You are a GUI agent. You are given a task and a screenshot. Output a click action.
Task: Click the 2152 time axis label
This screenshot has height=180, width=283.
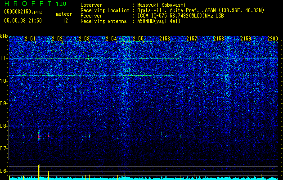click(57, 38)
